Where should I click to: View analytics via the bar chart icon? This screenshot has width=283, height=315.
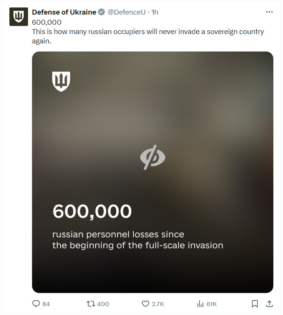(x=200, y=304)
